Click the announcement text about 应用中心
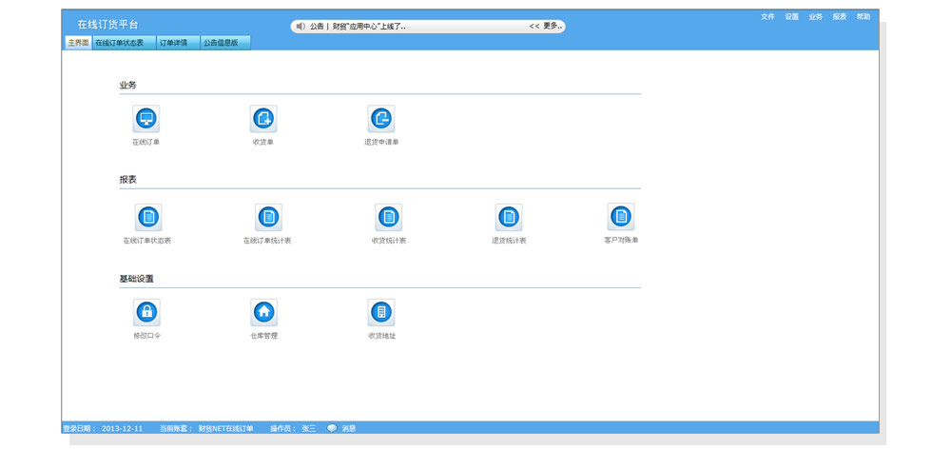This screenshot has height=469, width=951. (369, 27)
